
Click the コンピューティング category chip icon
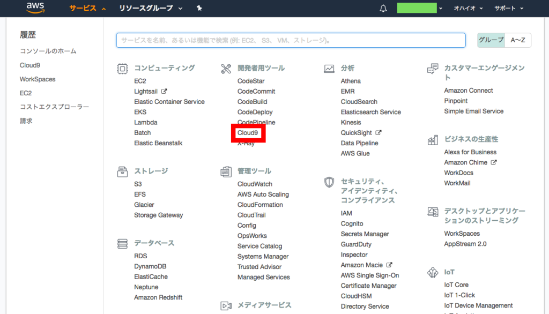(122, 69)
